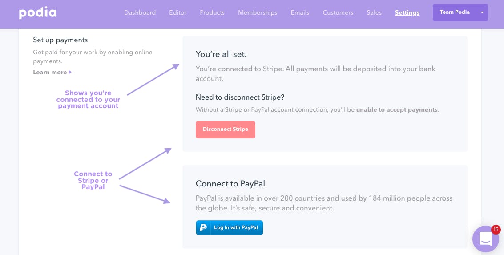
Task: Open the Memberships page
Action: (258, 12)
